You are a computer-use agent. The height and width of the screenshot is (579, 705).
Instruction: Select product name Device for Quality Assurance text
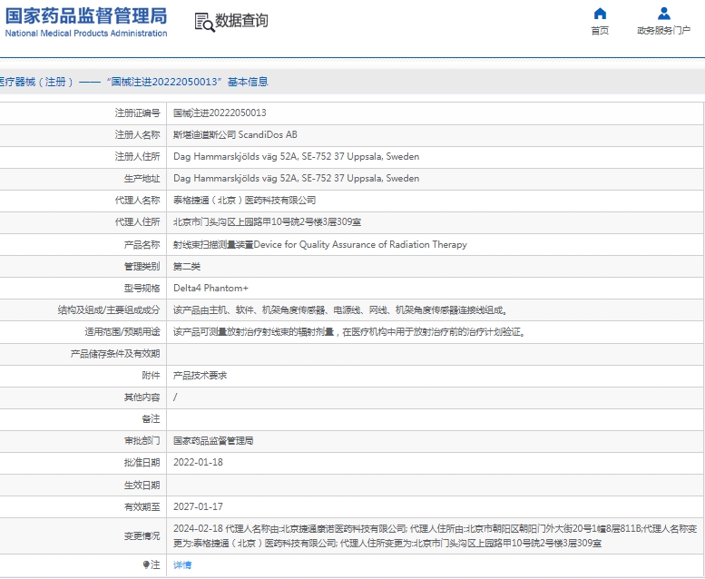(360, 244)
